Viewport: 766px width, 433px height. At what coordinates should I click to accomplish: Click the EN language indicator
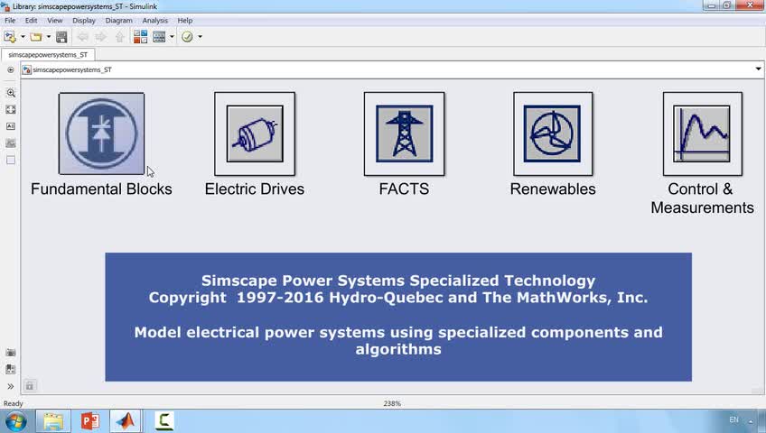(733, 419)
